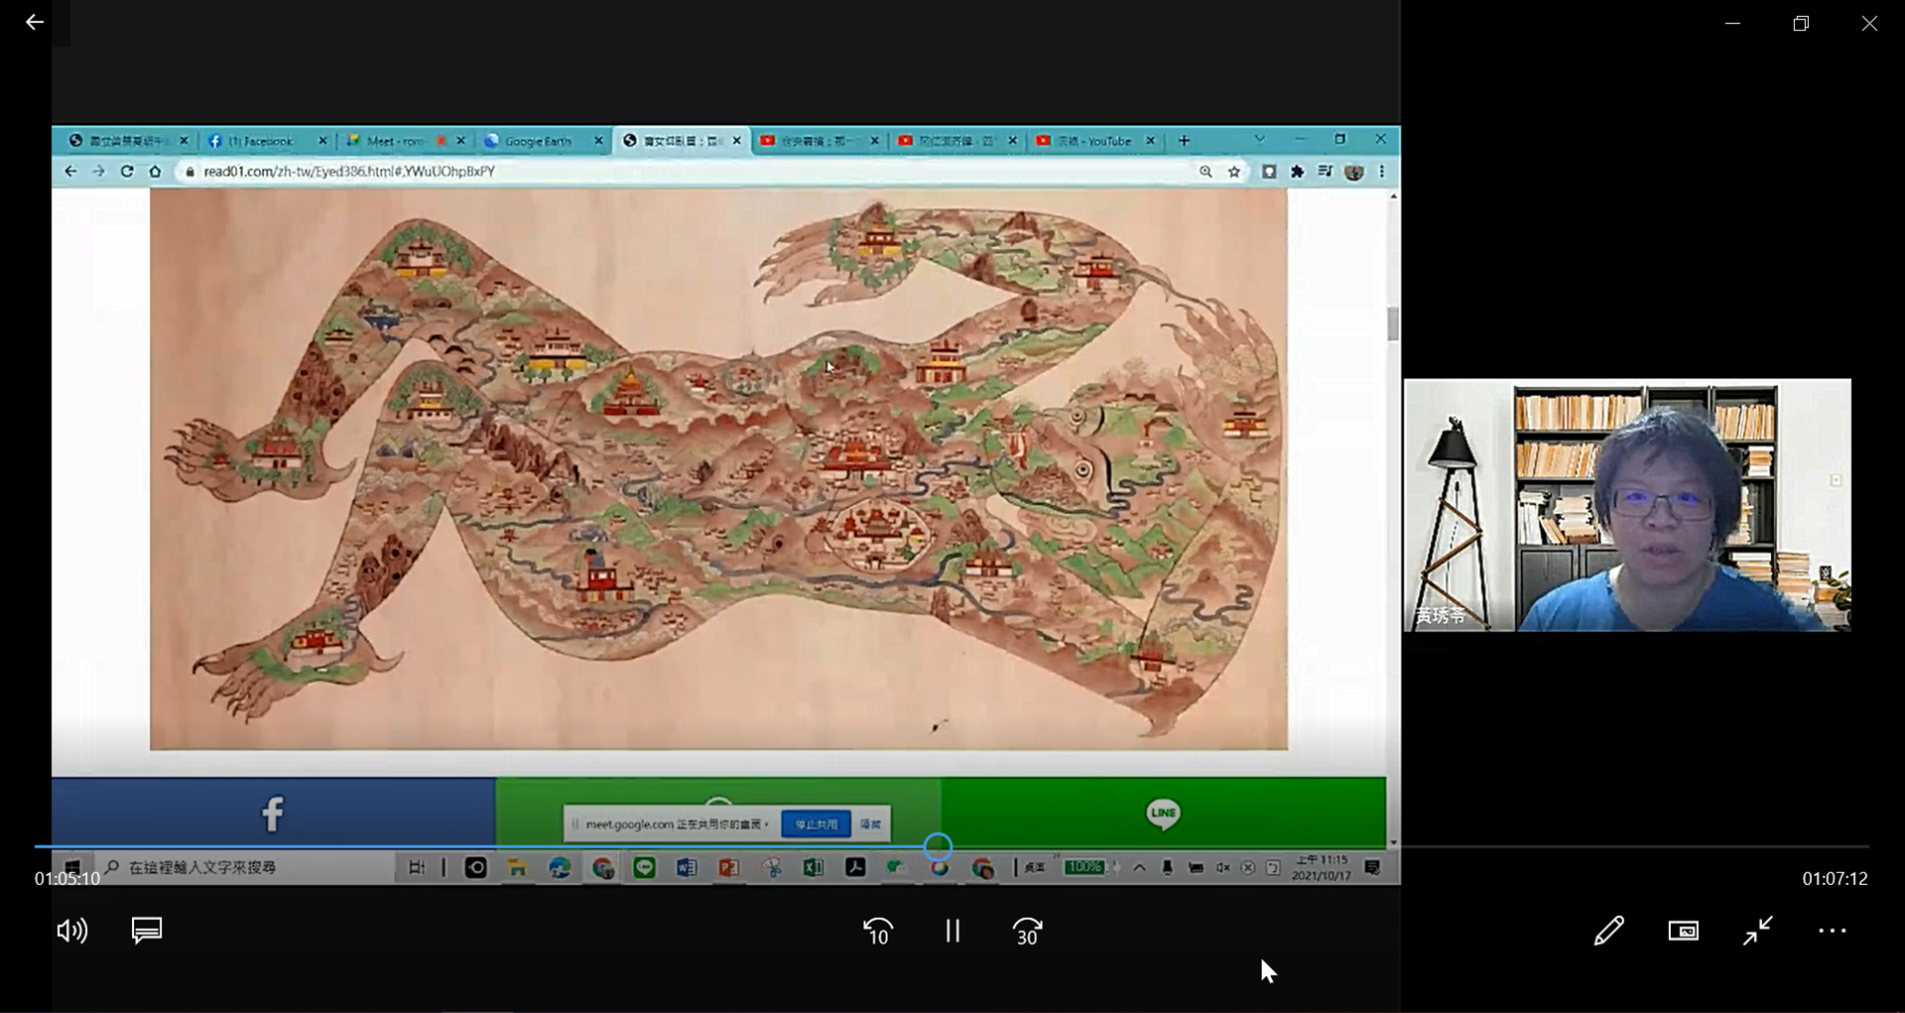Open Task View on the taskbar
The image size is (1905, 1013).
tap(417, 867)
